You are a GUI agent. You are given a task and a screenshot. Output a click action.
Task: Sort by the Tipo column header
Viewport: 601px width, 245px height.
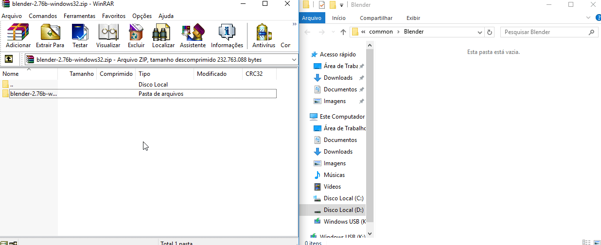pos(165,74)
